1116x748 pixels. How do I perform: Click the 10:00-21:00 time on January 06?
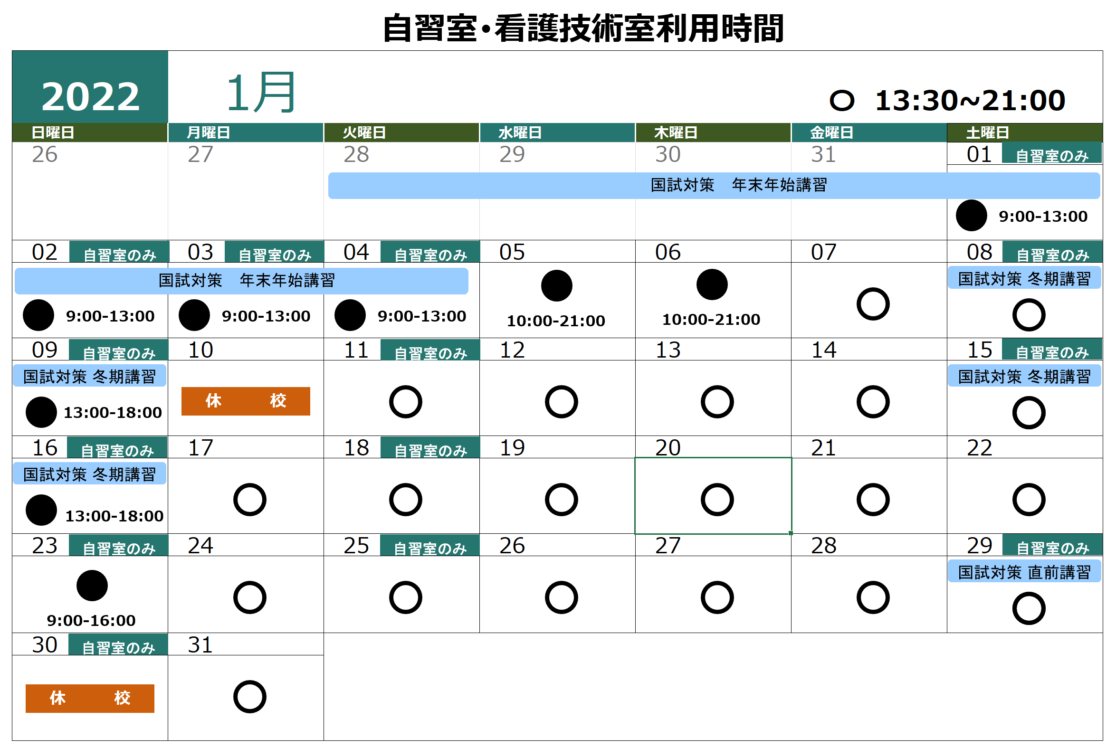click(711, 320)
